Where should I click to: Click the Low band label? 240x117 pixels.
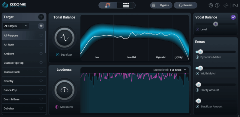coord(97,57)
